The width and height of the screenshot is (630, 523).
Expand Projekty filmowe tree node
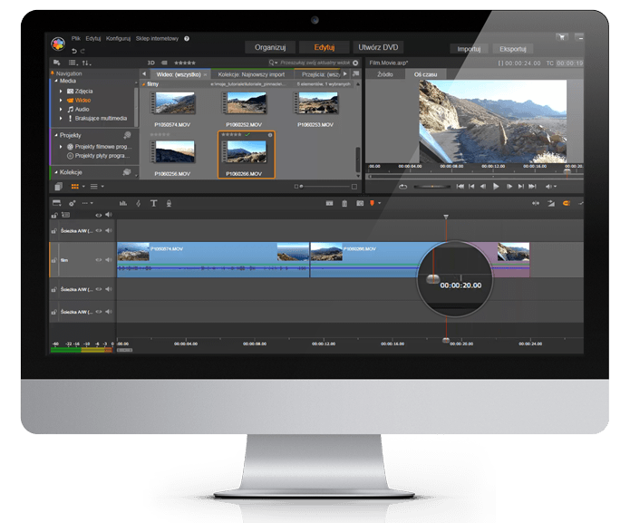pyautogui.click(x=61, y=146)
